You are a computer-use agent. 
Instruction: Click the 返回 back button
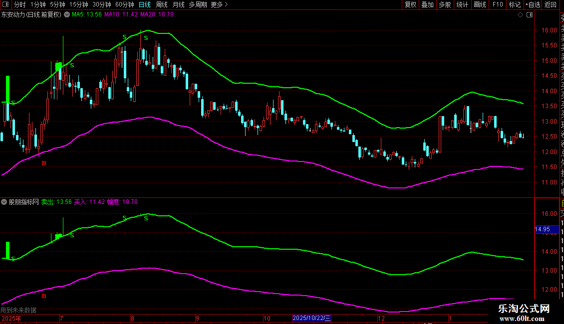tap(550, 4)
